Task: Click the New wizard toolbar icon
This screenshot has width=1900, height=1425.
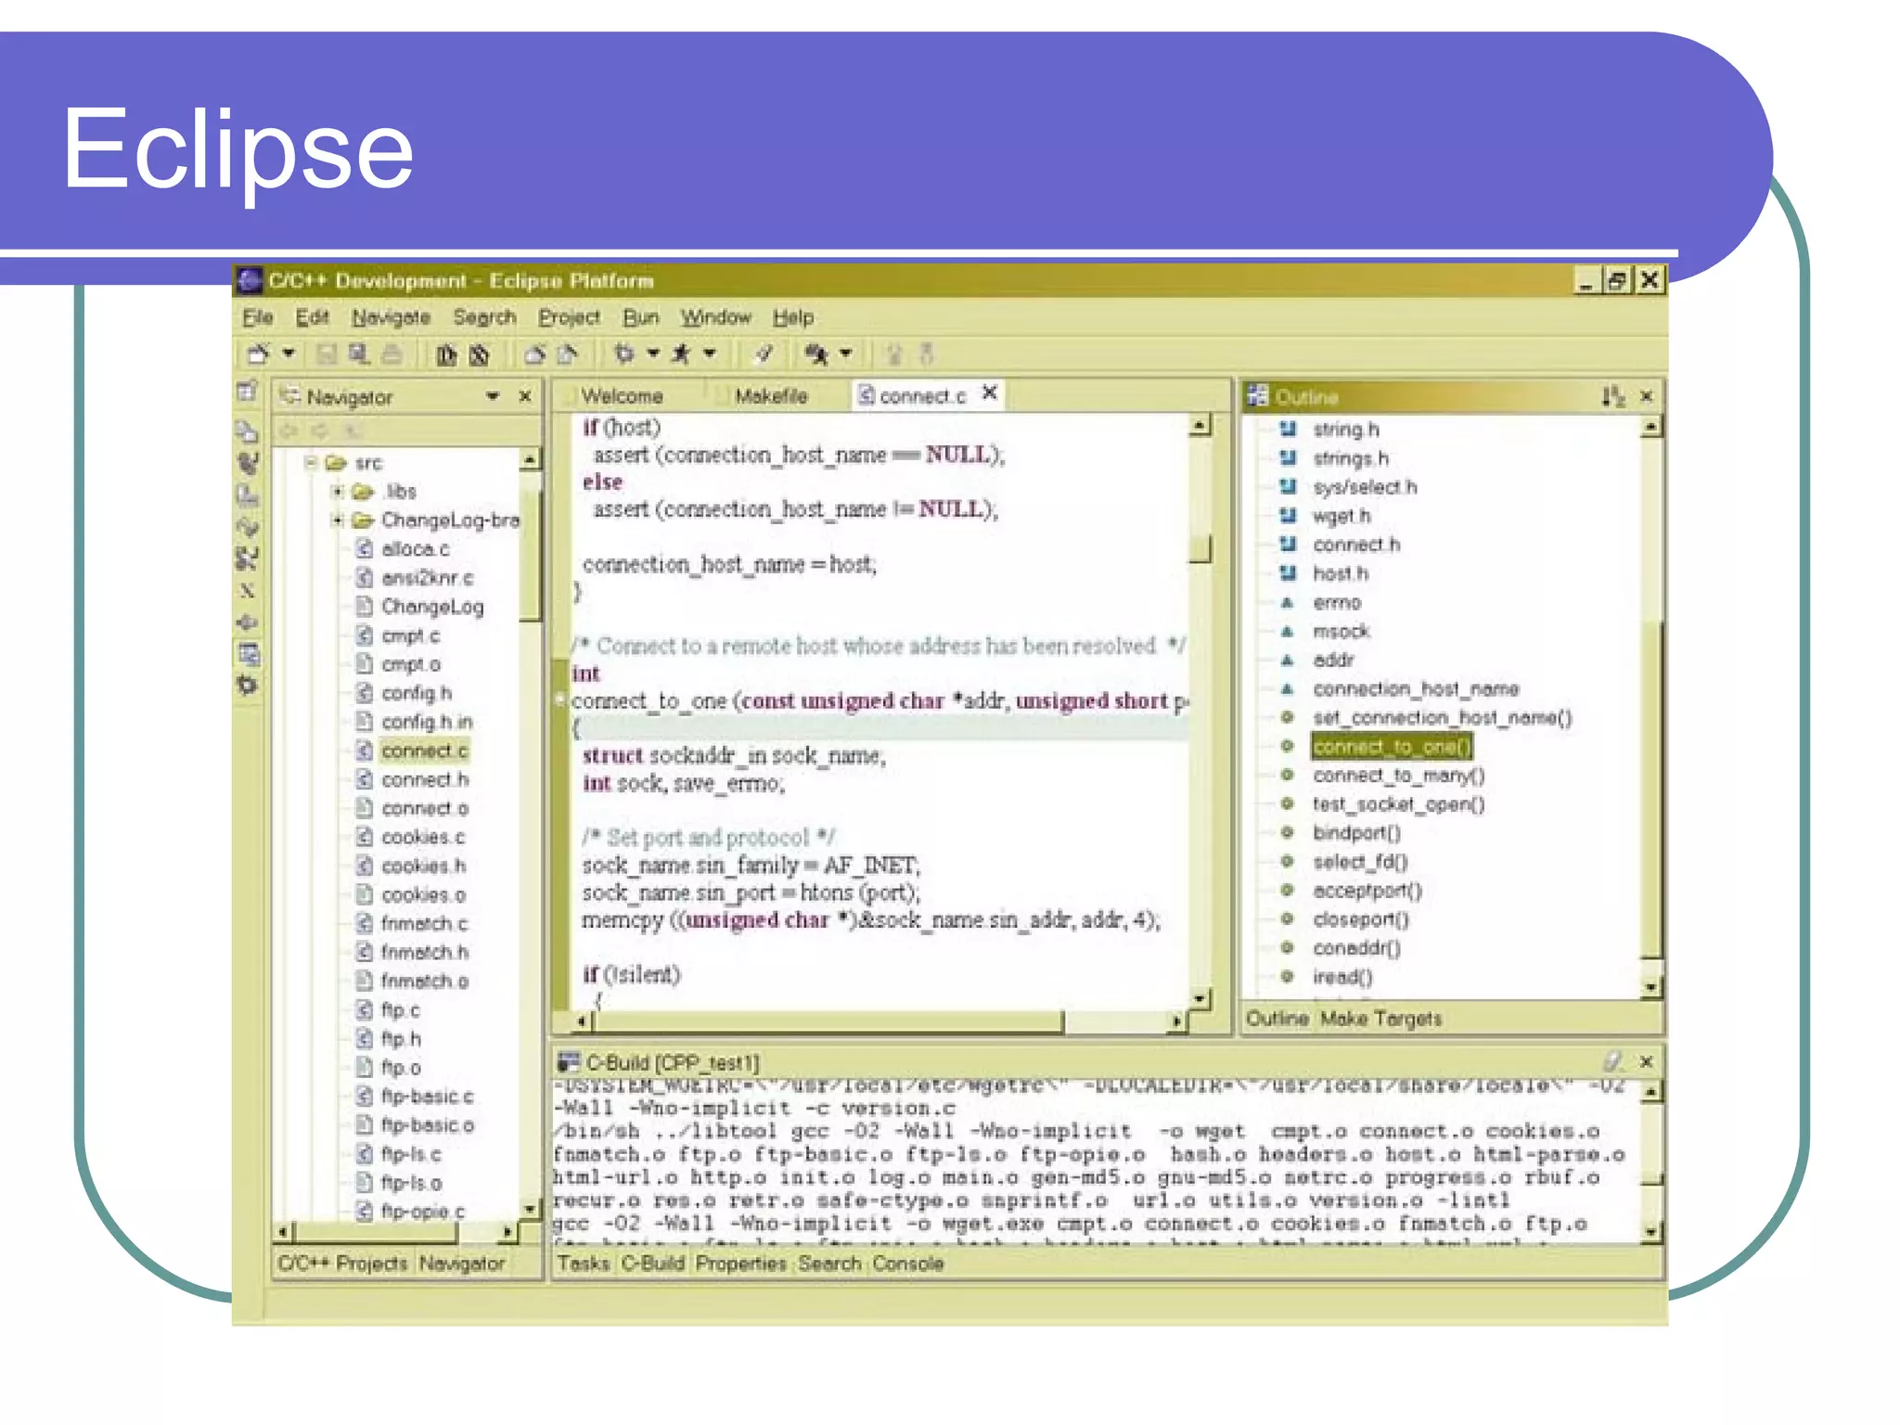Action: click(258, 353)
